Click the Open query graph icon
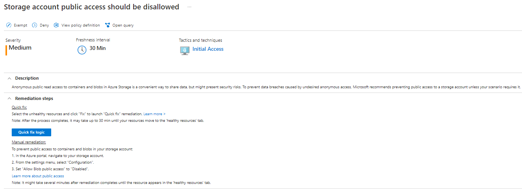Image resolution: width=522 pixels, height=189 pixels. click(107, 25)
